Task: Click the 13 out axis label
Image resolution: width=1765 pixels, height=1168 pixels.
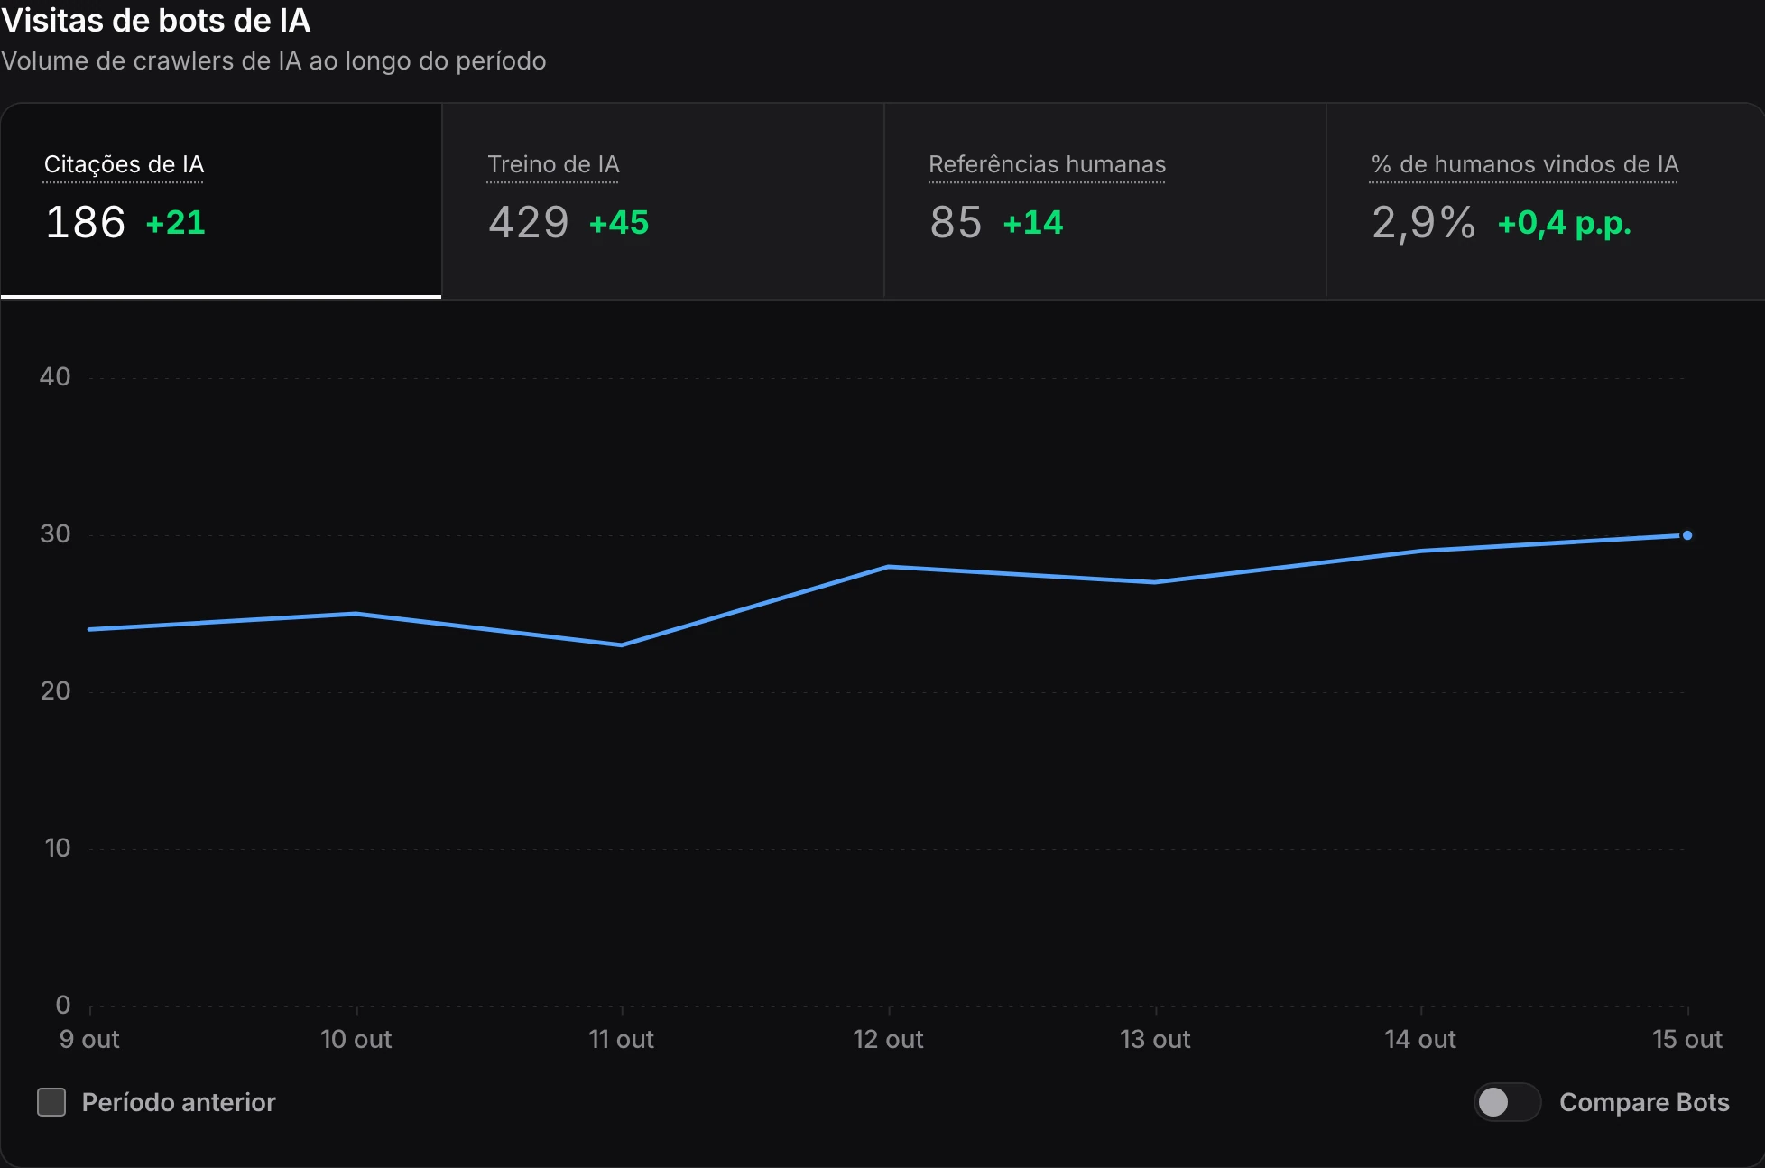Action: [x=1156, y=1039]
